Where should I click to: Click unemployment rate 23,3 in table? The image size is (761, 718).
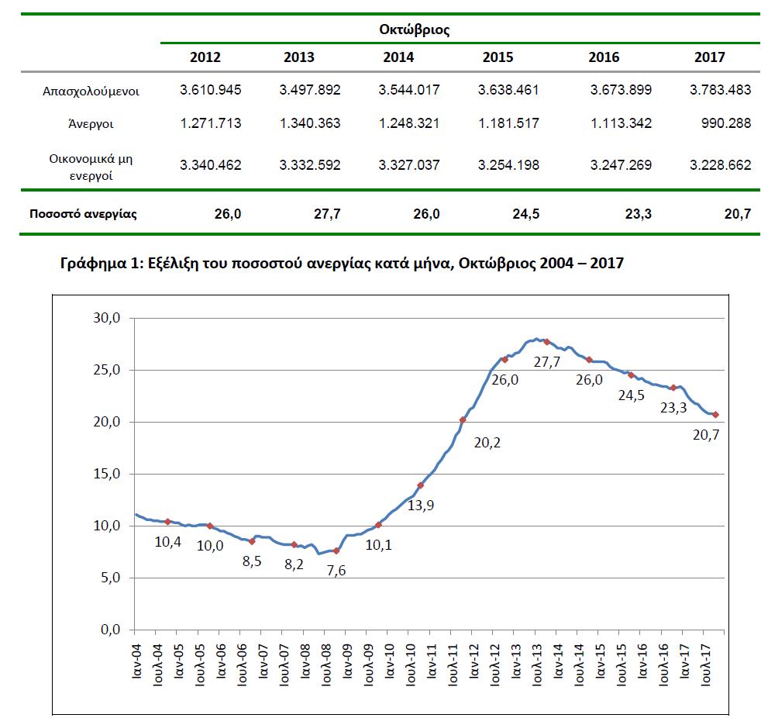tap(639, 214)
